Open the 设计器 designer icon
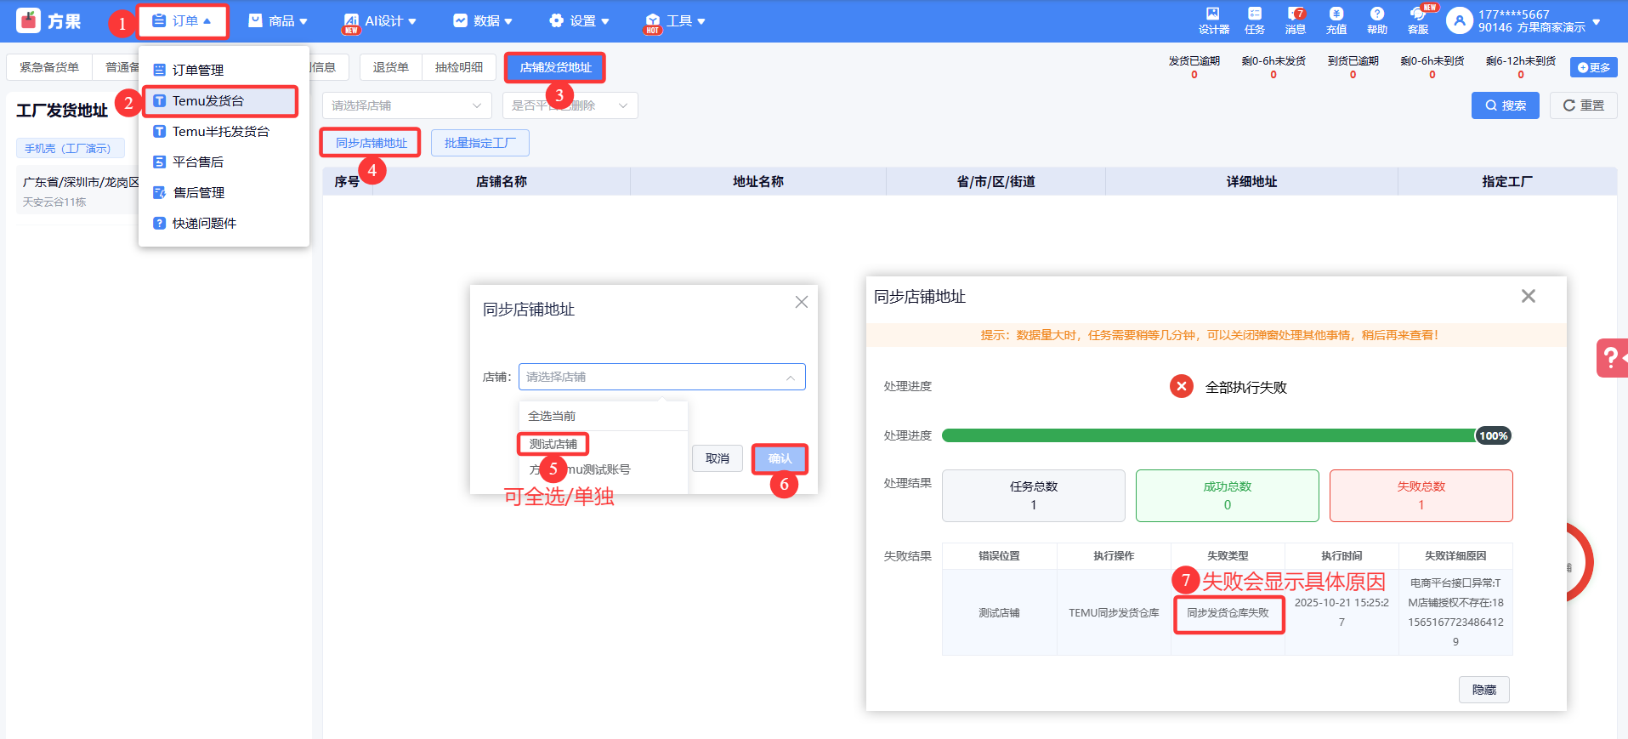The height and width of the screenshot is (739, 1628). 1213,14
